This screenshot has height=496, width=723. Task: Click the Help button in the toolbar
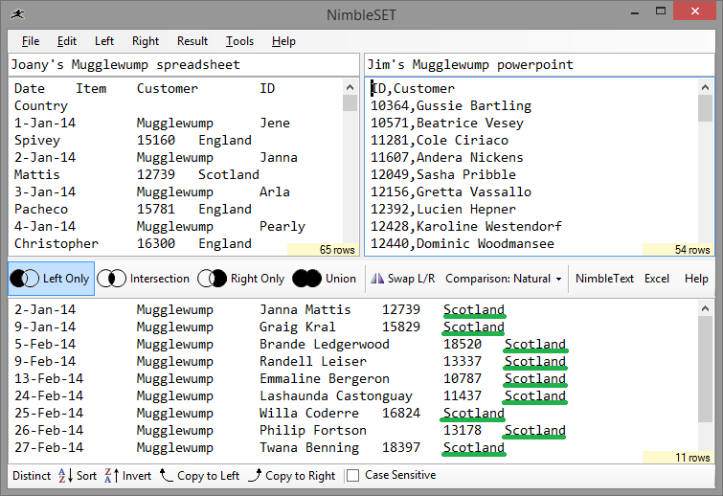point(696,279)
